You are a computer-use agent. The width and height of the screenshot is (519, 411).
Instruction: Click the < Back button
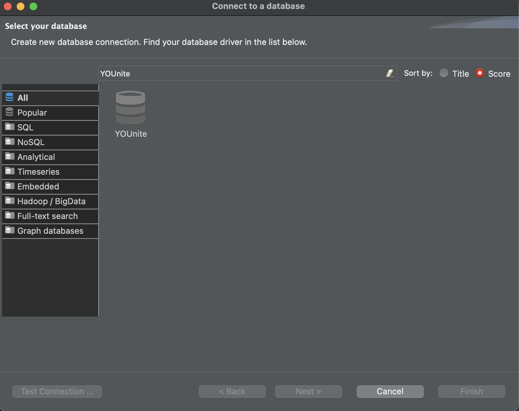[232, 391]
